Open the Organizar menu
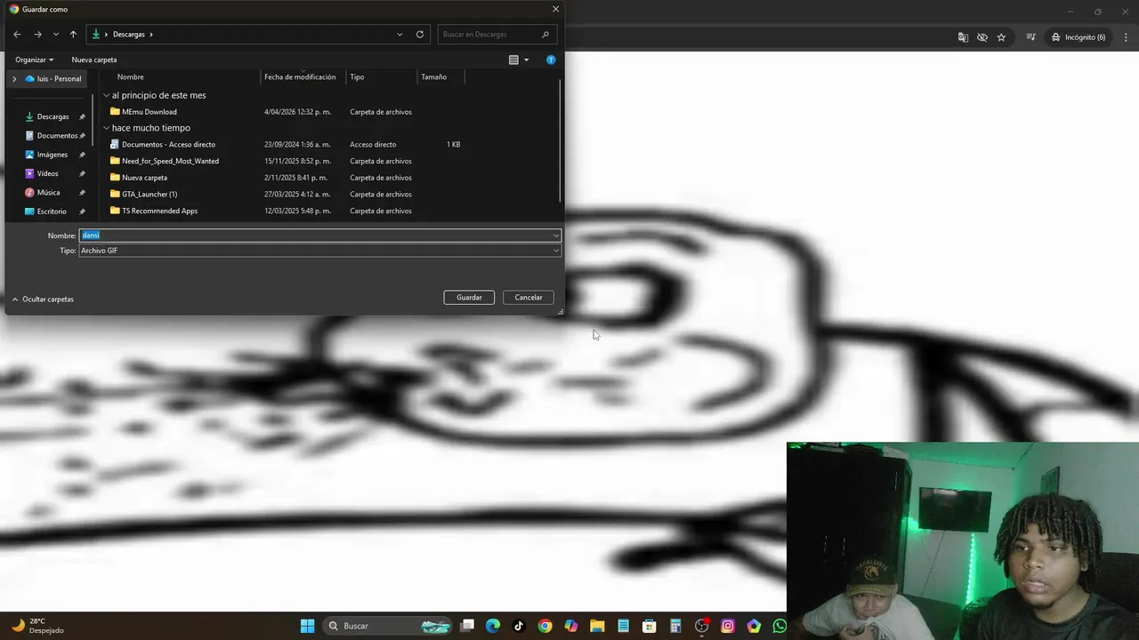The width and height of the screenshot is (1139, 640). [x=35, y=60]
